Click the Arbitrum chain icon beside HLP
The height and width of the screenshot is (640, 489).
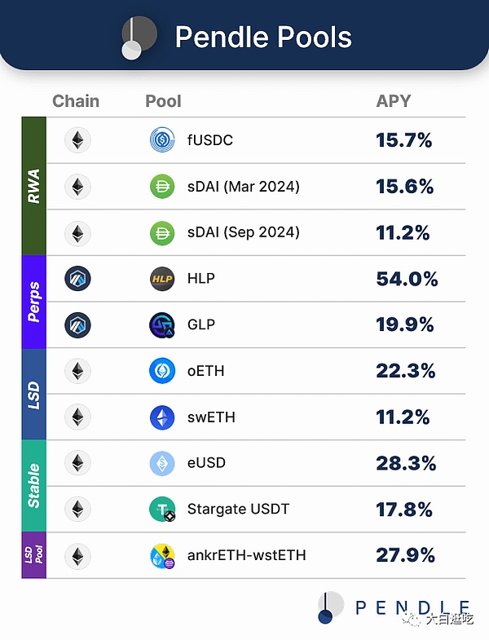[x=77, y=279]
